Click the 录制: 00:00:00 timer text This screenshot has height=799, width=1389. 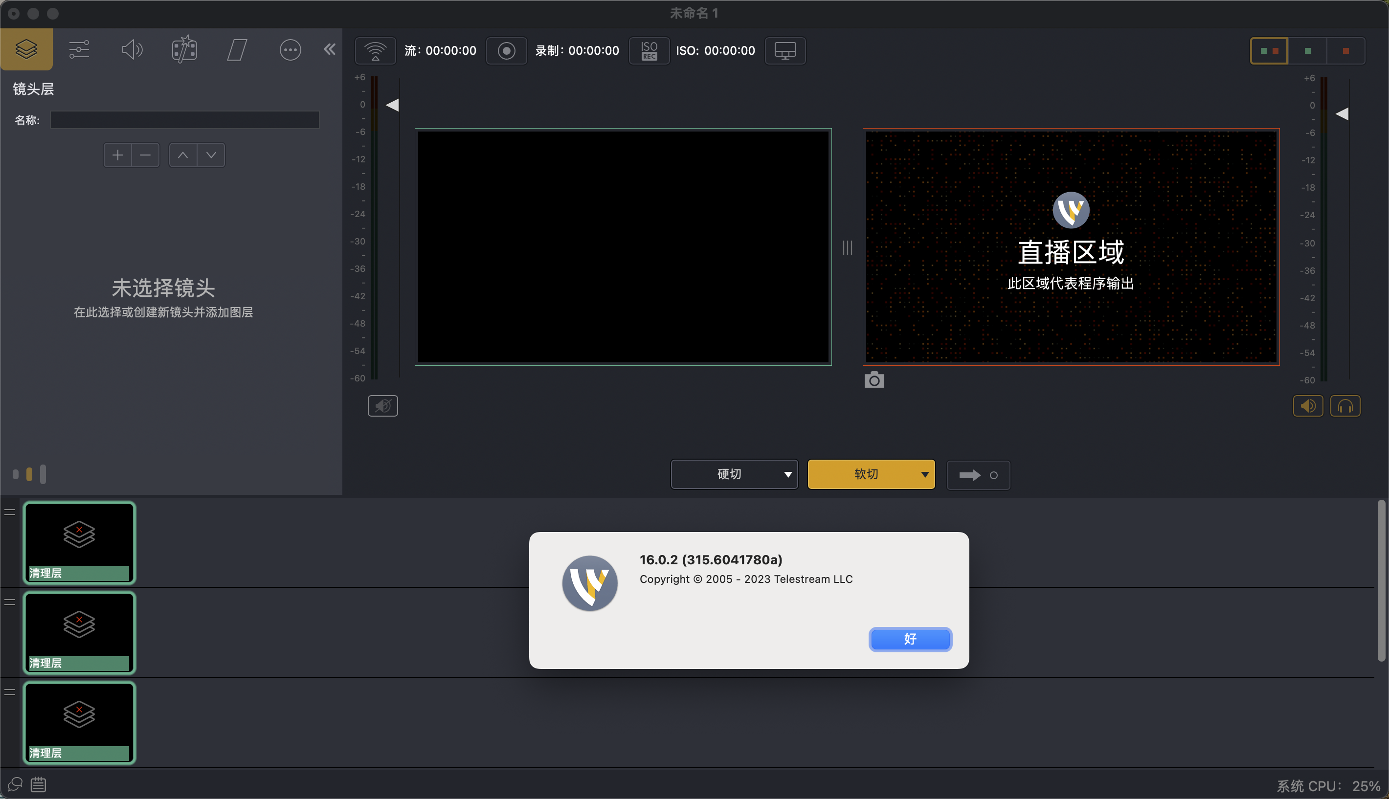tap(577, 50)
